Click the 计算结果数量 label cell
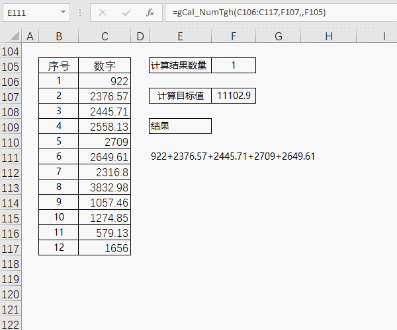This screenshot has height=330, width=397. point(180,65)
